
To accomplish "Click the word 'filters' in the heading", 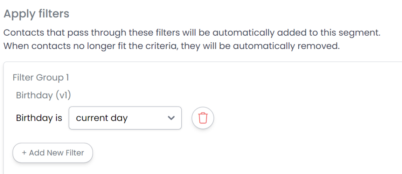I will pos(54,14).
